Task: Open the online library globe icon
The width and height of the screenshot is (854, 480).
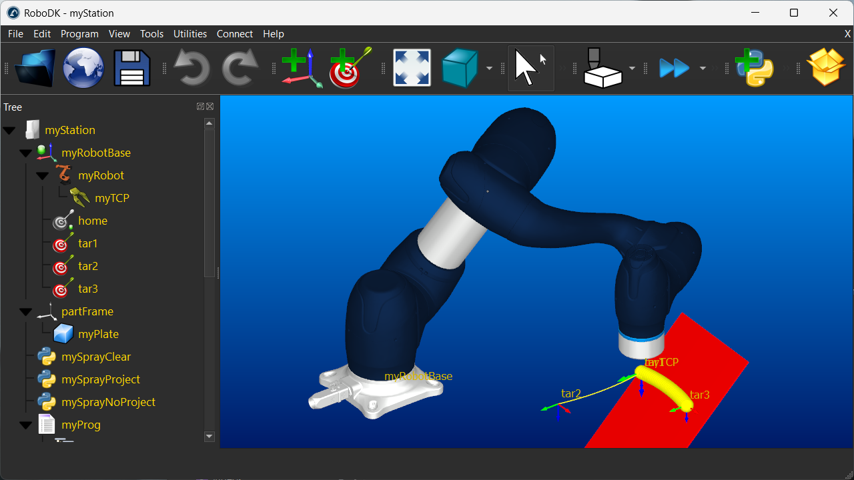Action: 83,68
